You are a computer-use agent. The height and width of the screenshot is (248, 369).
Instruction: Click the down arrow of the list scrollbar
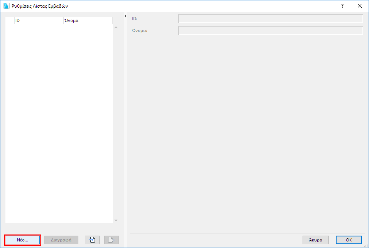tap(116, 220)
